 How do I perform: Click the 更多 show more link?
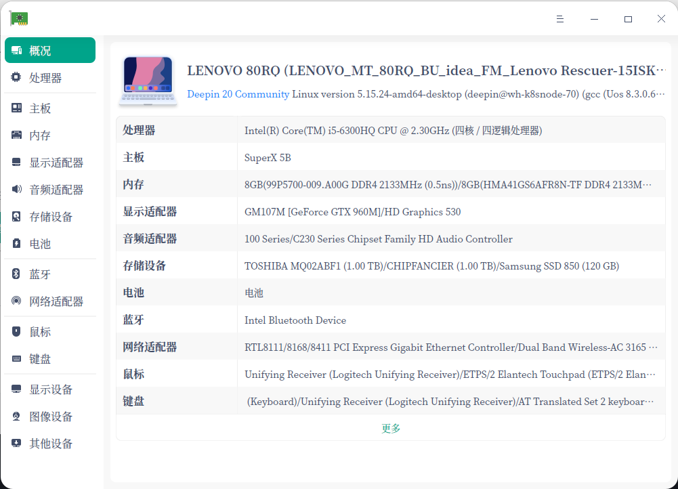[390, 428]
